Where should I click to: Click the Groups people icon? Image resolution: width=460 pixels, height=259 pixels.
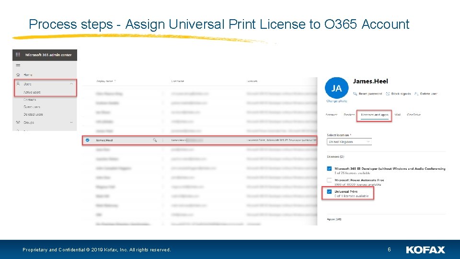point(18,122)
